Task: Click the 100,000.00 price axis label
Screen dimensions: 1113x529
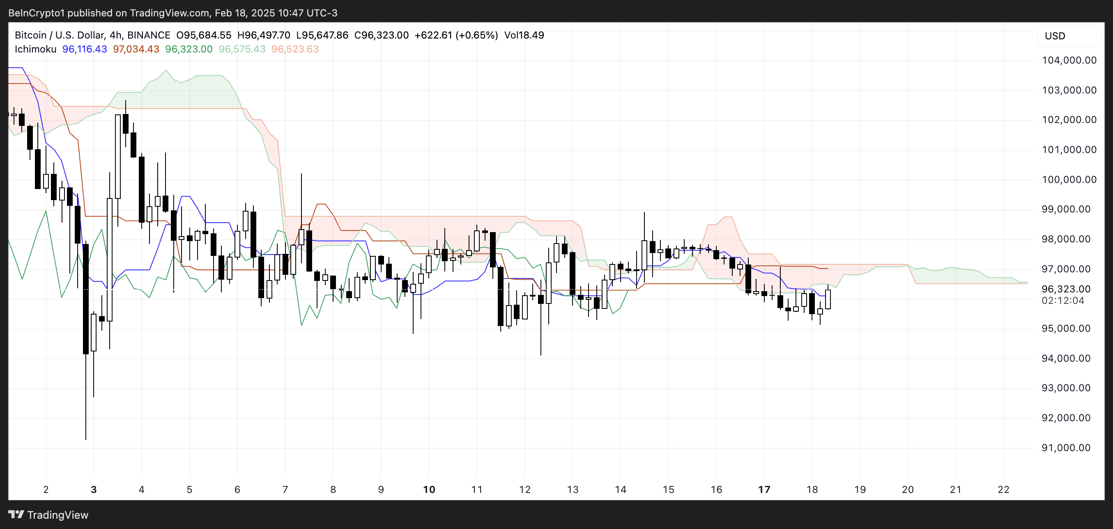Action: coord(1069,180)
